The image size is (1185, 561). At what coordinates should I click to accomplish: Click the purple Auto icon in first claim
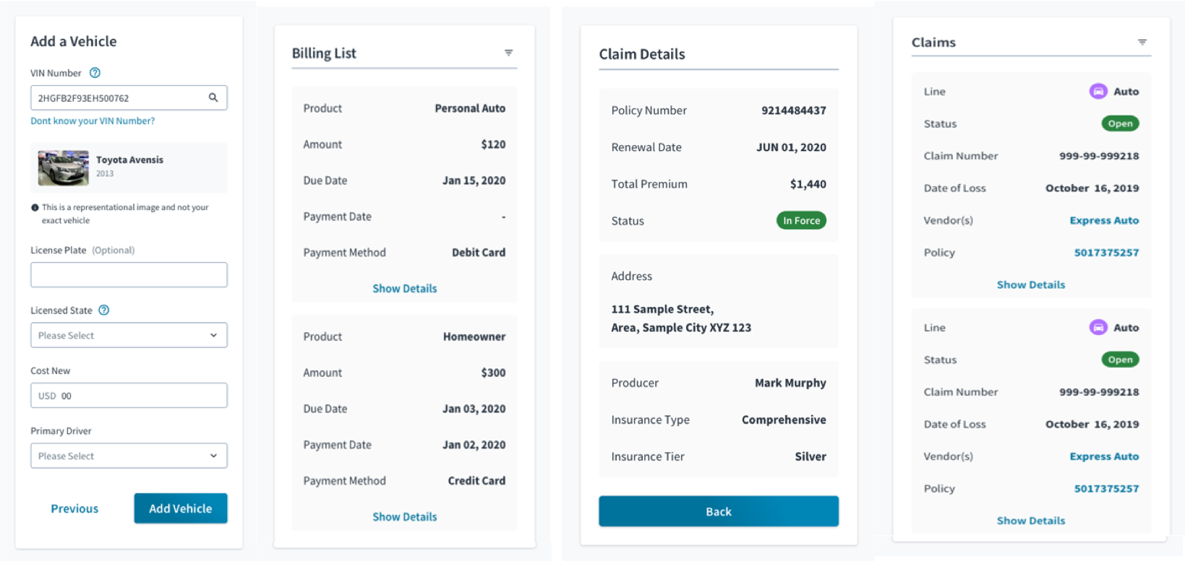coord(1098,91)
